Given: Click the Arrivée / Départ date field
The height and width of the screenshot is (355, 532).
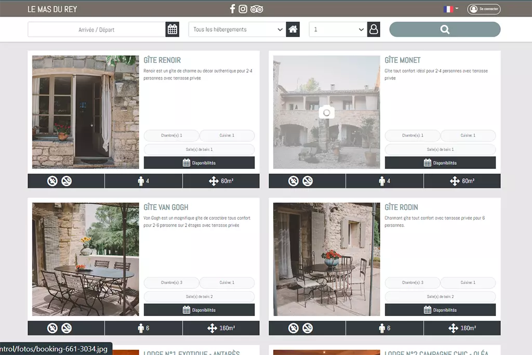Looking at the screenshot, I should [x=96, y=30].
